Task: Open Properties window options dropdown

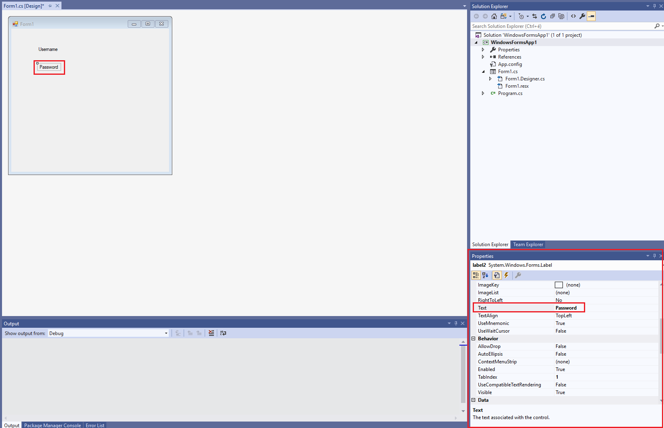Action: (x=648, y=256)
